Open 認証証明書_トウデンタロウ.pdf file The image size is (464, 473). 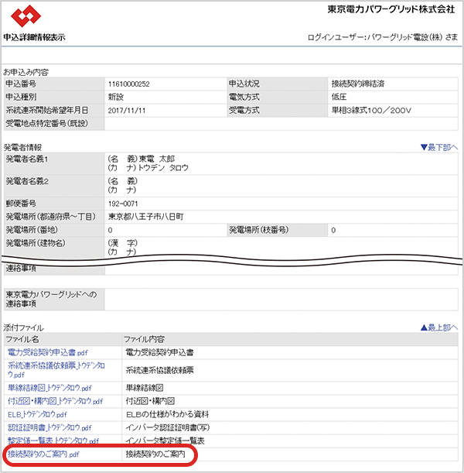click(49, 428)
